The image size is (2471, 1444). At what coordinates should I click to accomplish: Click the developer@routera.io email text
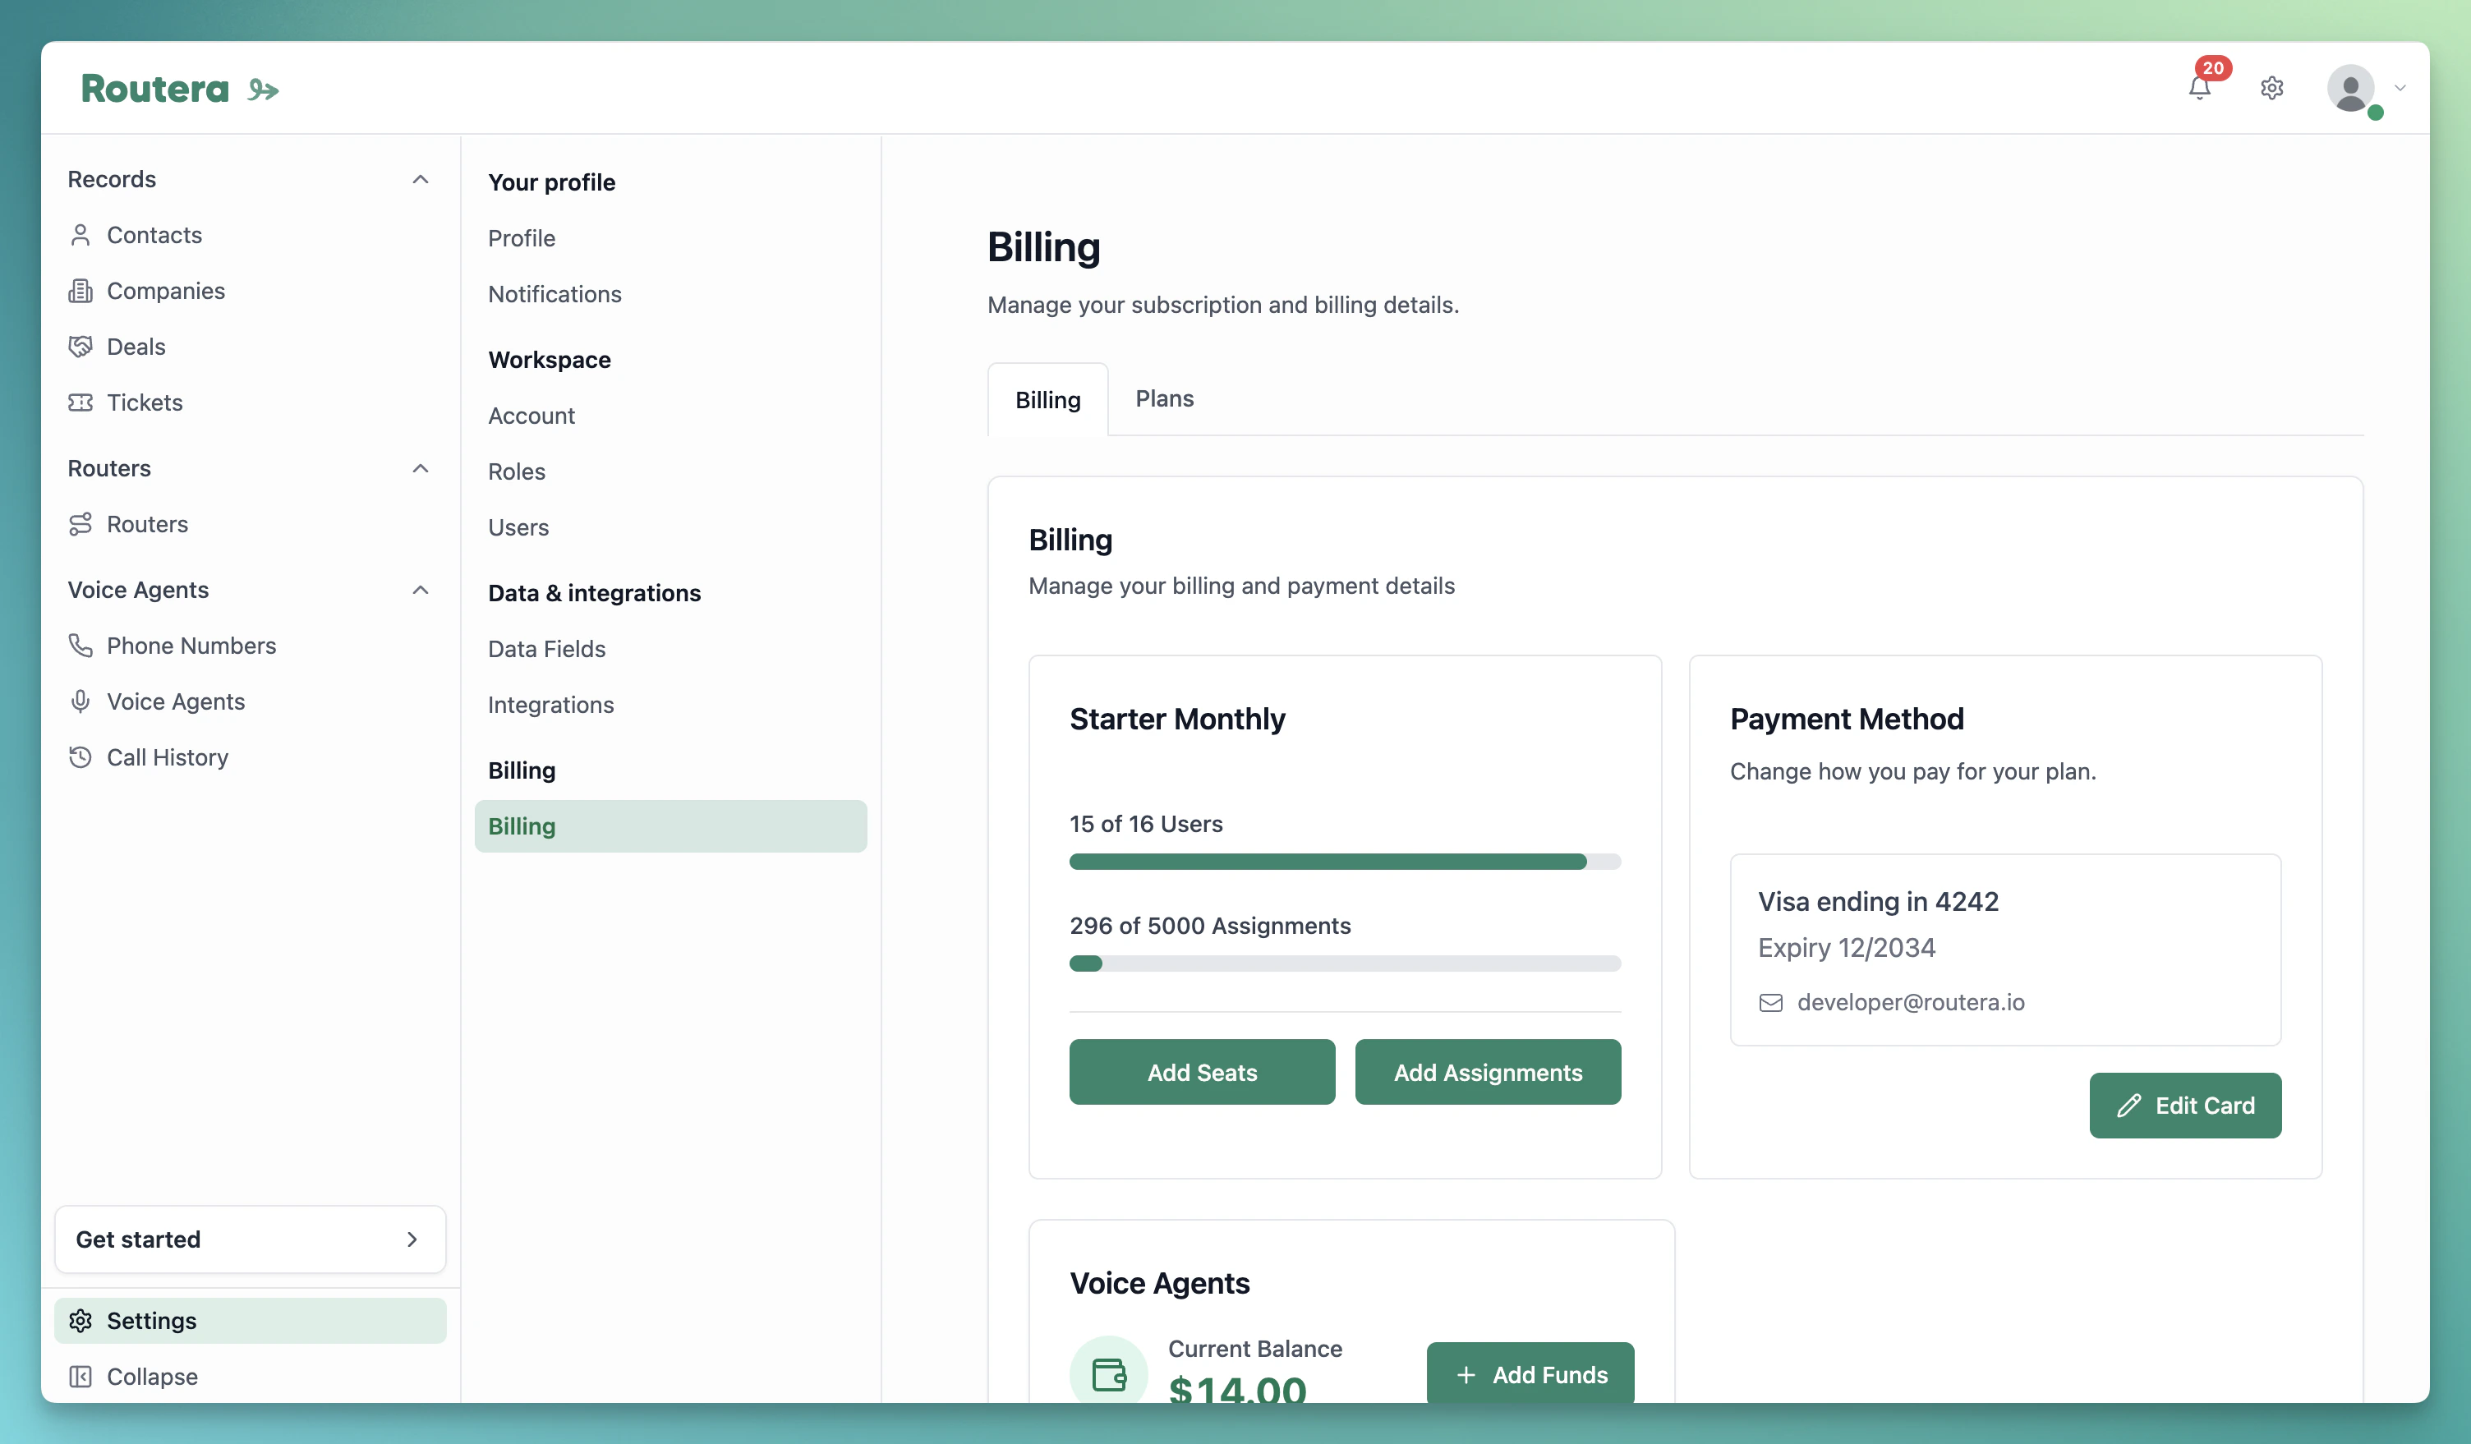pos(1910,1003)
